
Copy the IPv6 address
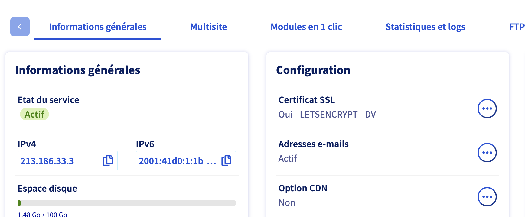226,160
